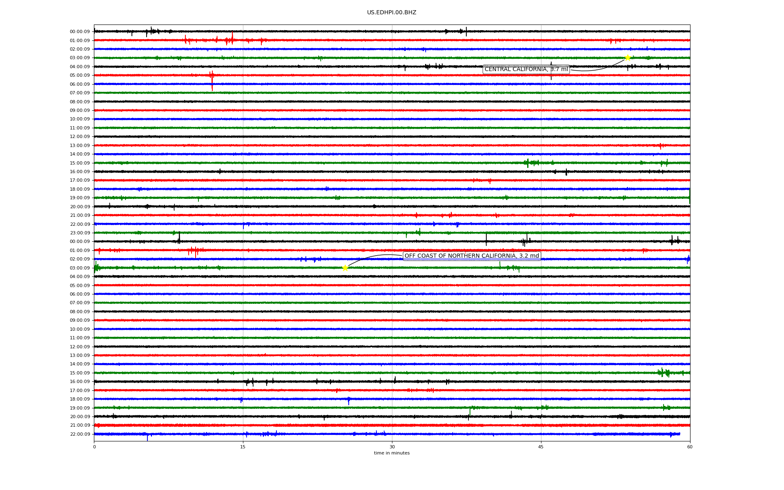Click the topmost 00:00:09 time label
The height and width of the screenshot is (490, 784).
(x=80, y=32)
